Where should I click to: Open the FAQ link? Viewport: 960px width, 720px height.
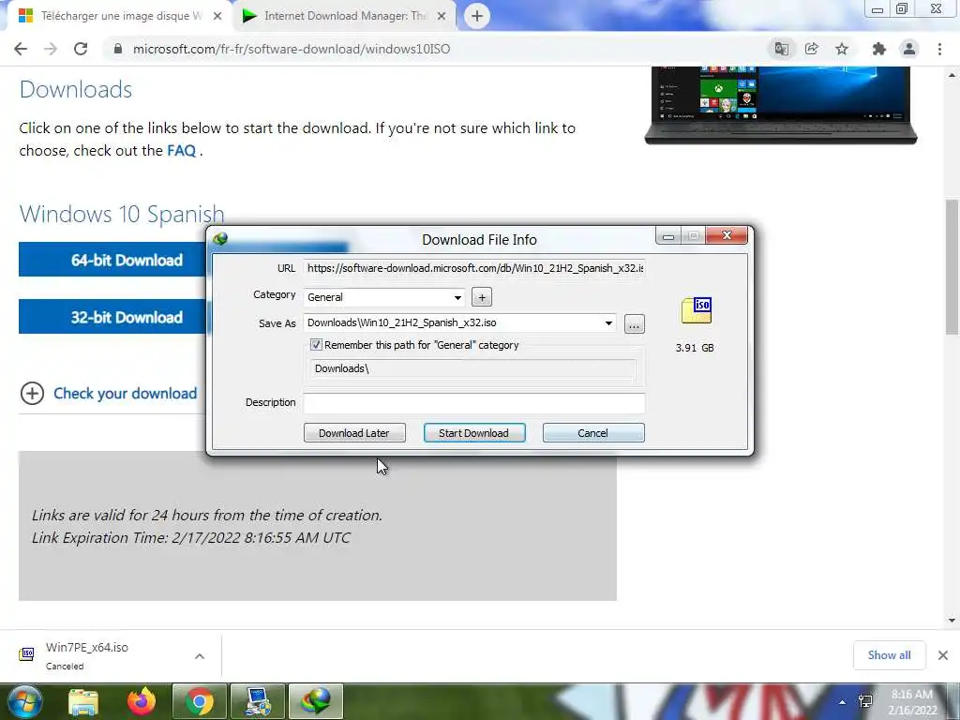pos(181,151)
